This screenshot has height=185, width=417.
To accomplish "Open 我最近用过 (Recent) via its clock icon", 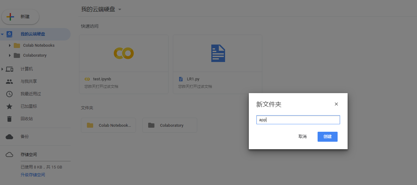I will tap(9, 94).
